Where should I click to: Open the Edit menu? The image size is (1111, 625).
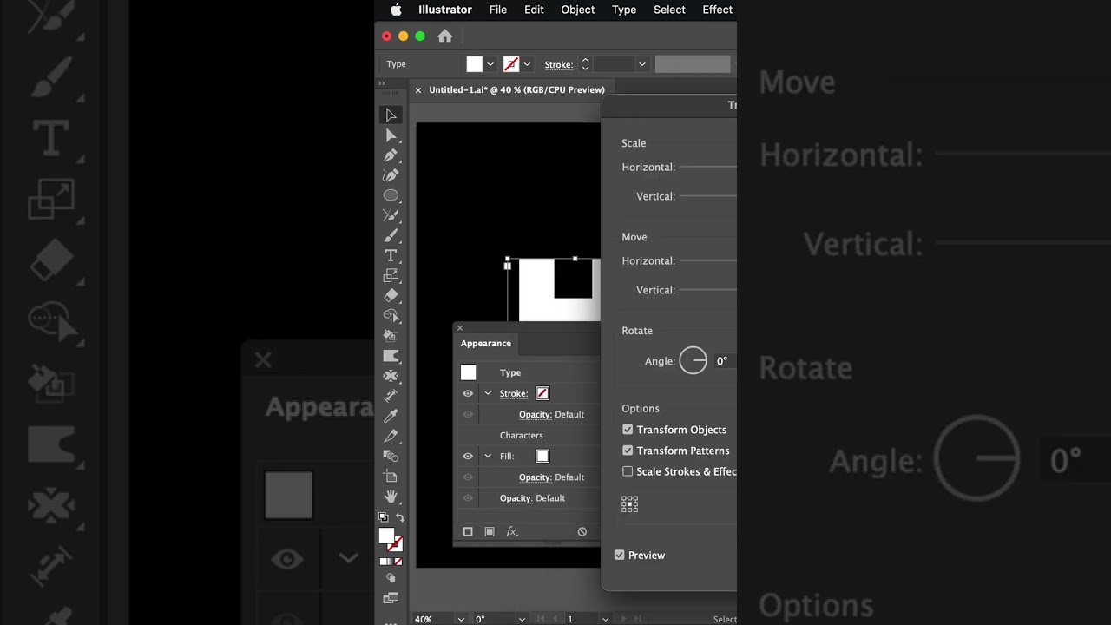pos(534,10)
